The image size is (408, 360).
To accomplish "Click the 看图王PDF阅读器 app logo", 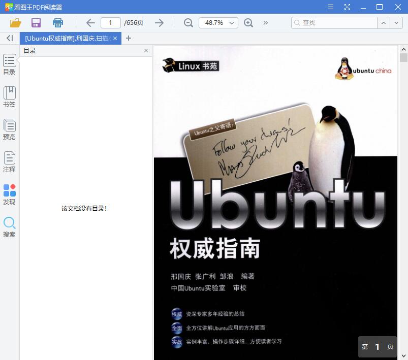I will click(9, 7).
